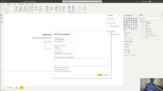Image resolution: width=163 pixels, height=91 pixels.
Task: Collapse the Visualizations pane chevron
Action: (137, 15)
